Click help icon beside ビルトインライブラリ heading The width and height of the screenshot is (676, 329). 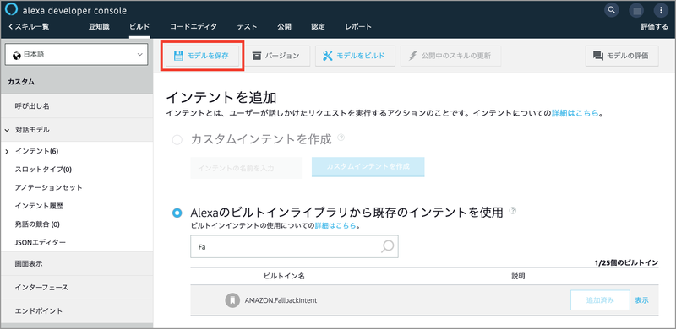tap(513, 210)
